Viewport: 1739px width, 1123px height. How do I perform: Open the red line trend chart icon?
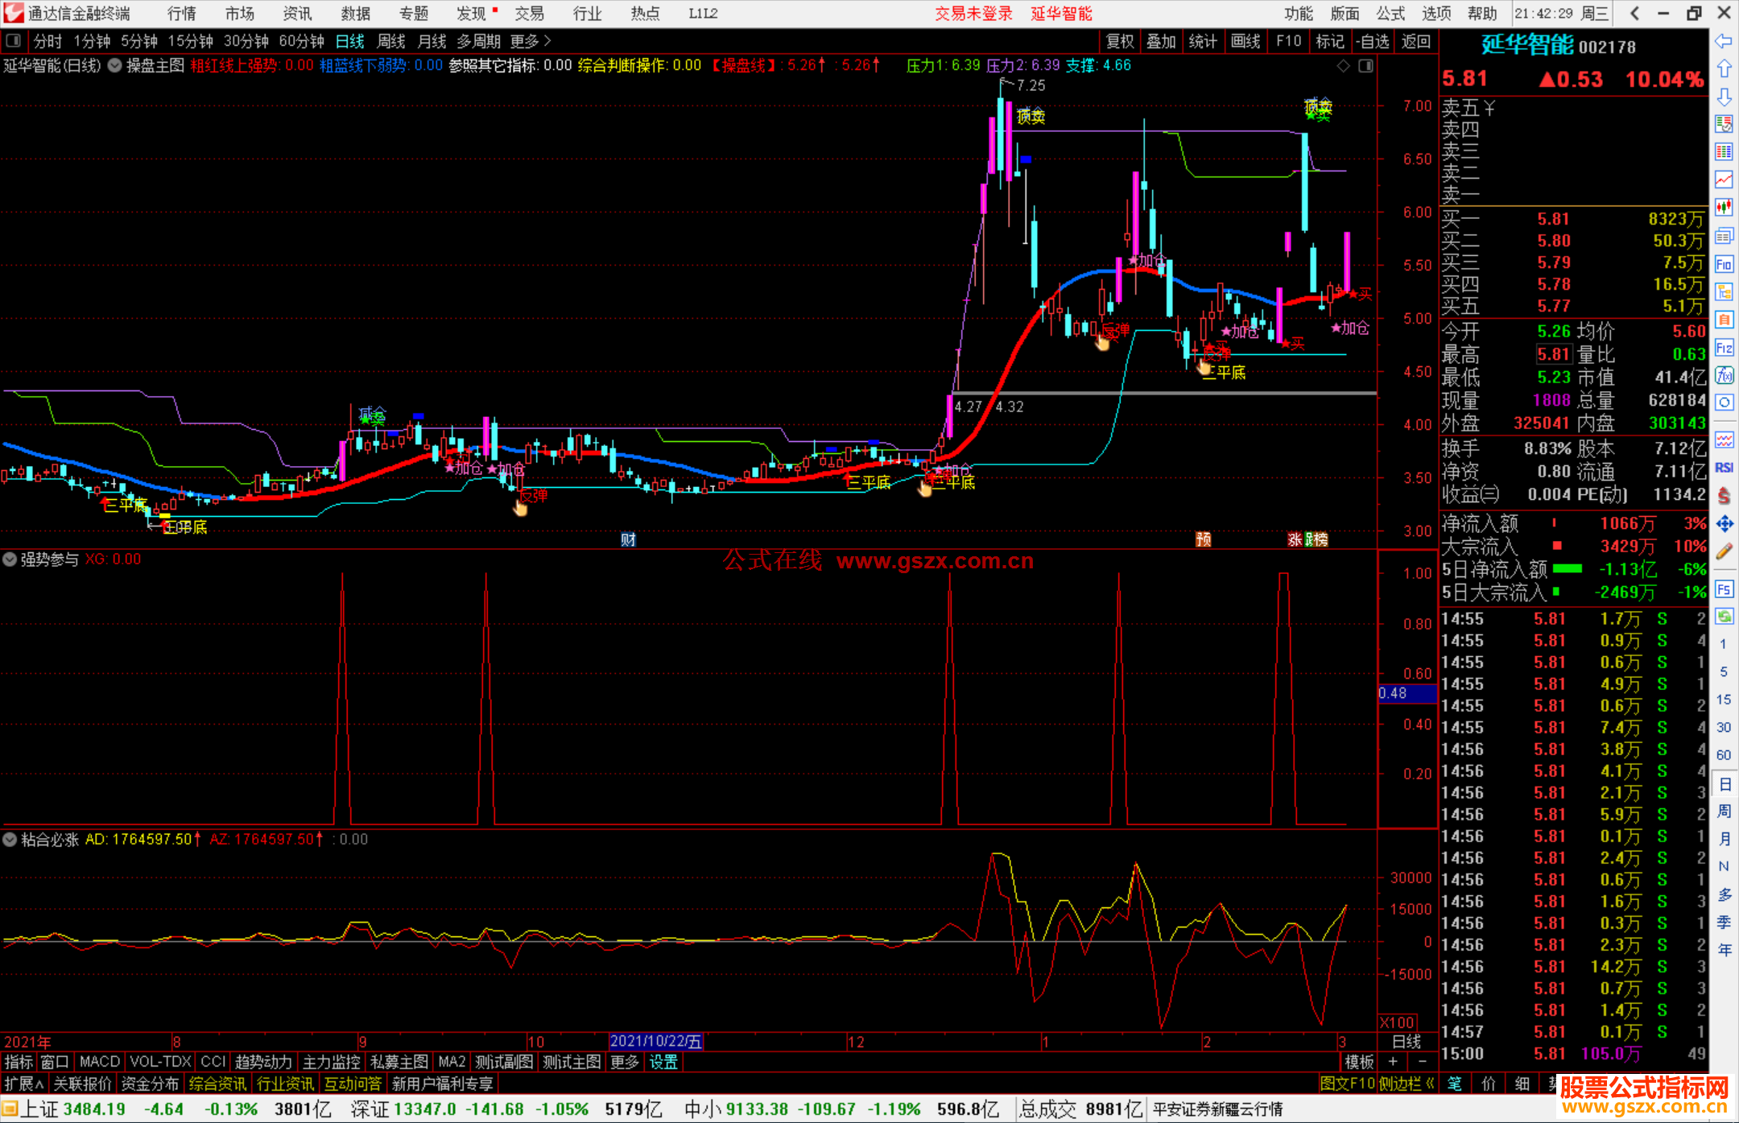click(1724, 180)
